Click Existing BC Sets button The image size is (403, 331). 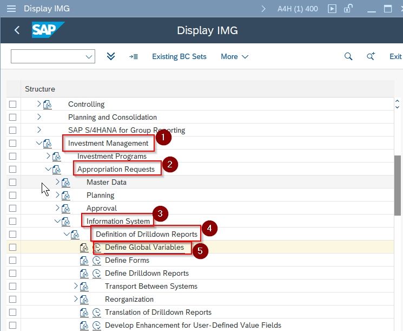coord(179,57)
